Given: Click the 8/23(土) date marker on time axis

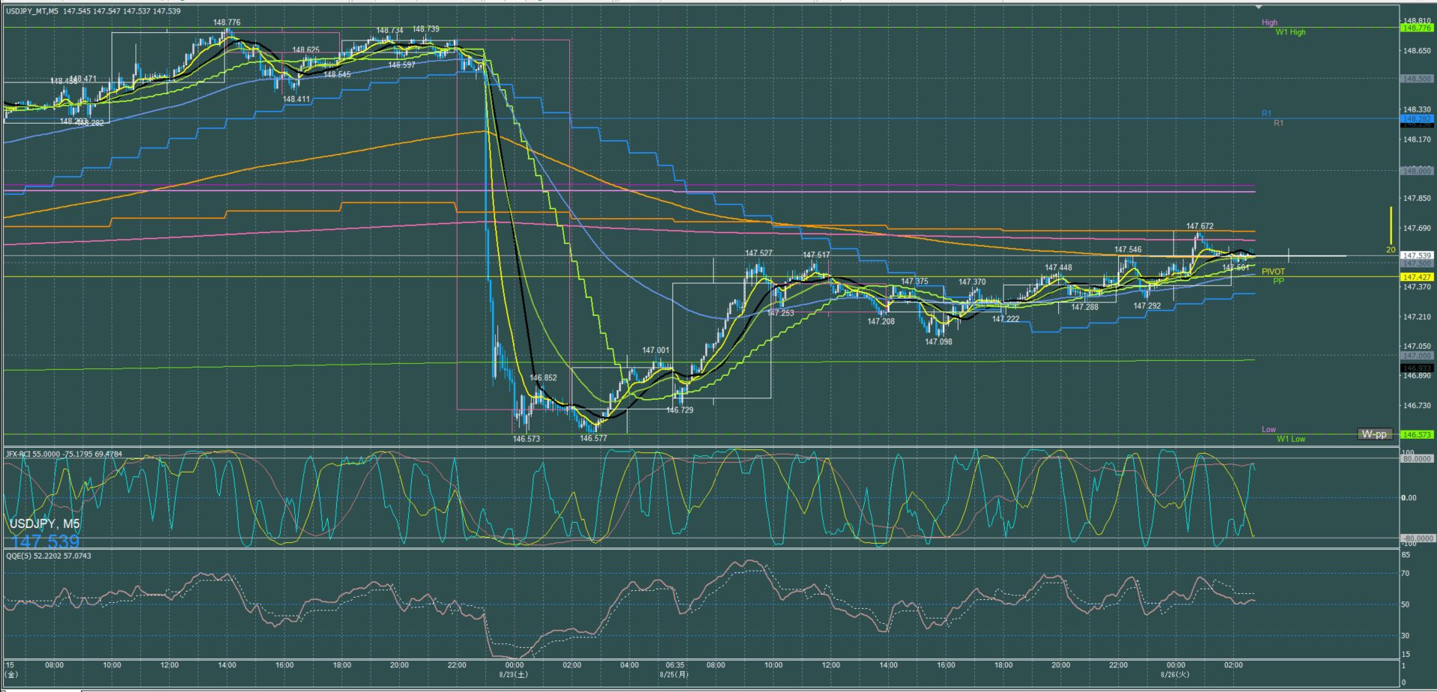Looking at the screenshot, I should pos(514,674).
